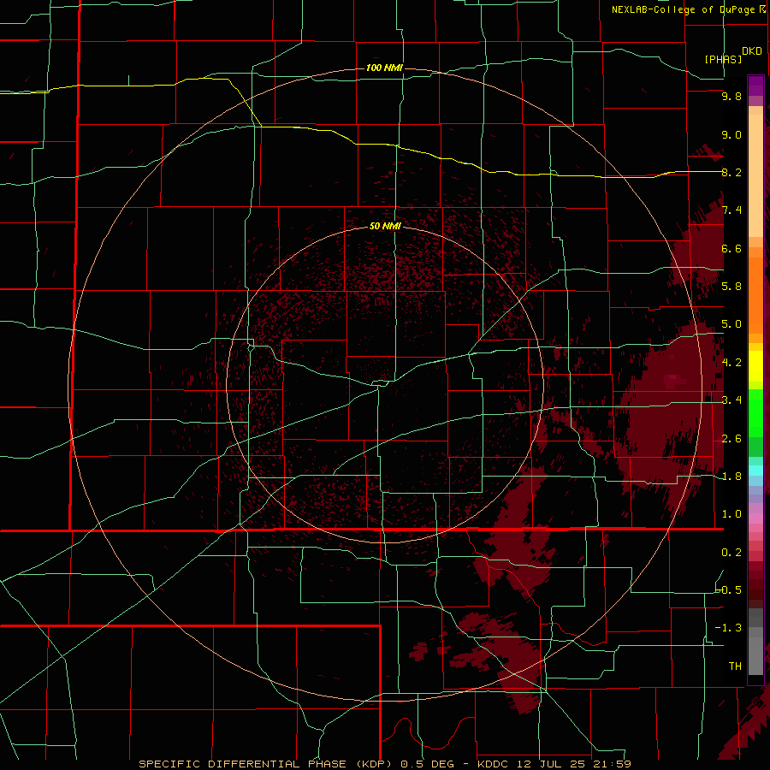Click the 100 NMI range ring label
The image size is (770, 770).
384,68
